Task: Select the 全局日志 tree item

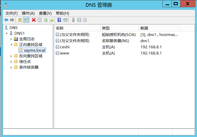Action: click(27, 39)
